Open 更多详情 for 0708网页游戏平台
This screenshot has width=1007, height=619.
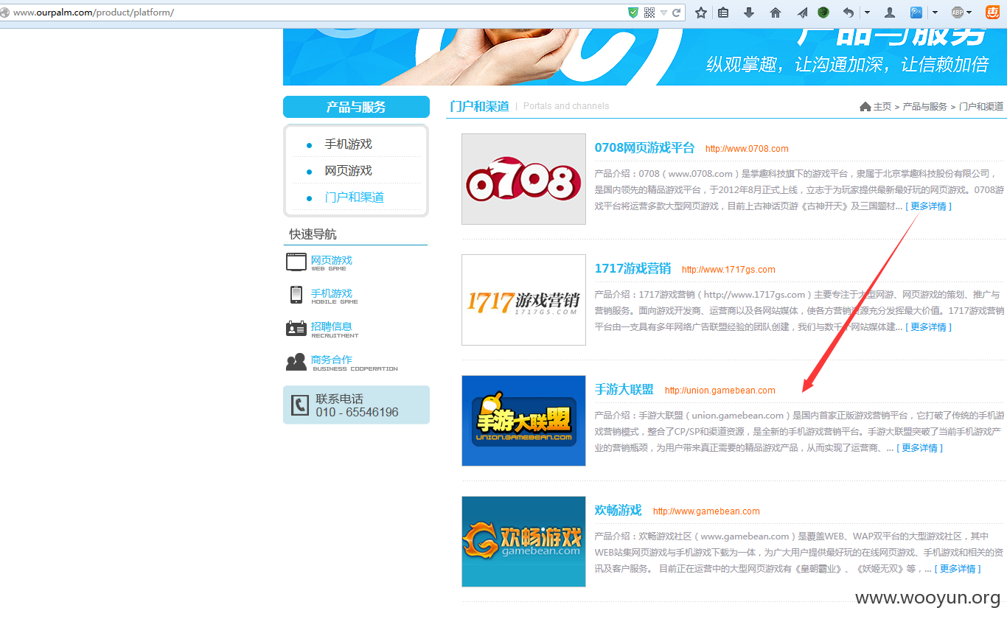[928, 206]
